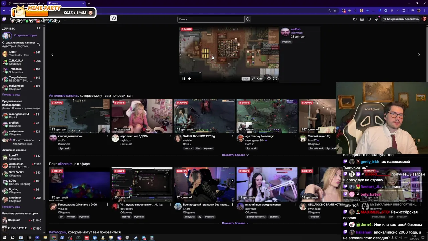Click the search magnifier button
The width and height of the screenshot is (428, 241).
[248, 19]
